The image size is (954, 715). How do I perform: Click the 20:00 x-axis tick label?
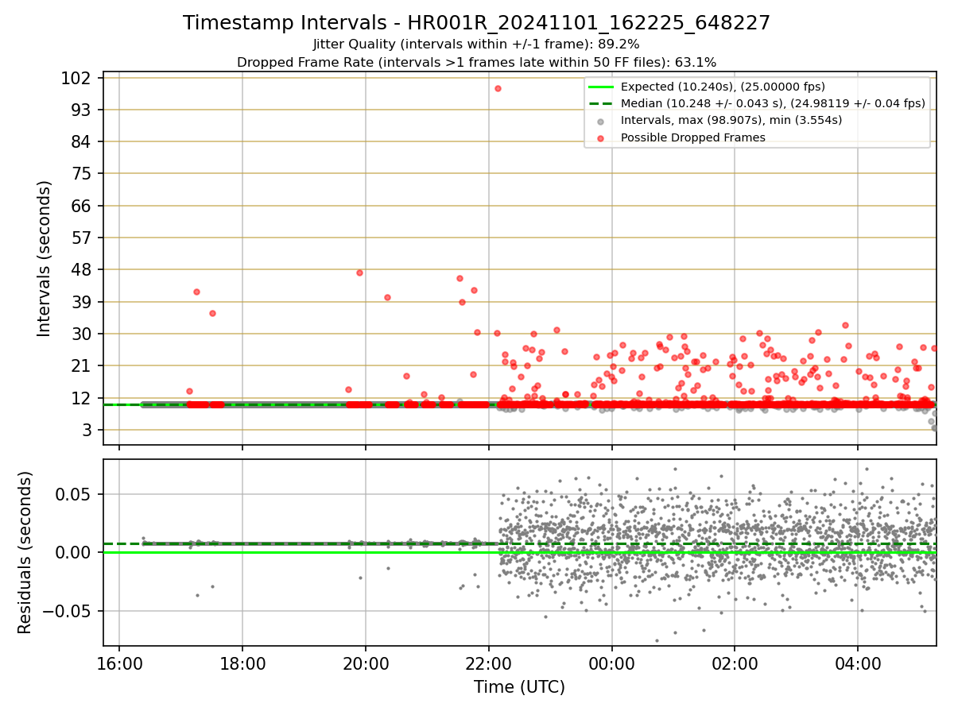[x=366, y=663]
